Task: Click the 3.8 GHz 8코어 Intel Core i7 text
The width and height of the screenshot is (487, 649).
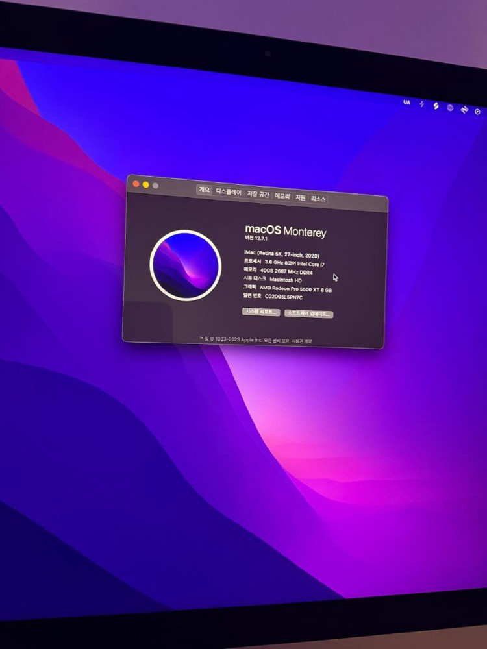Action: [294, 263]
